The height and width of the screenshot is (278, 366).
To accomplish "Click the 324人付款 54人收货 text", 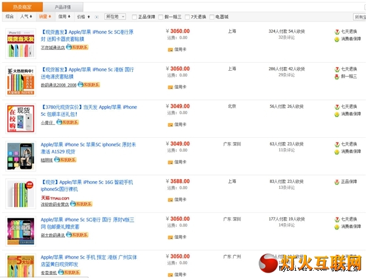I will [x=287, y=31].
